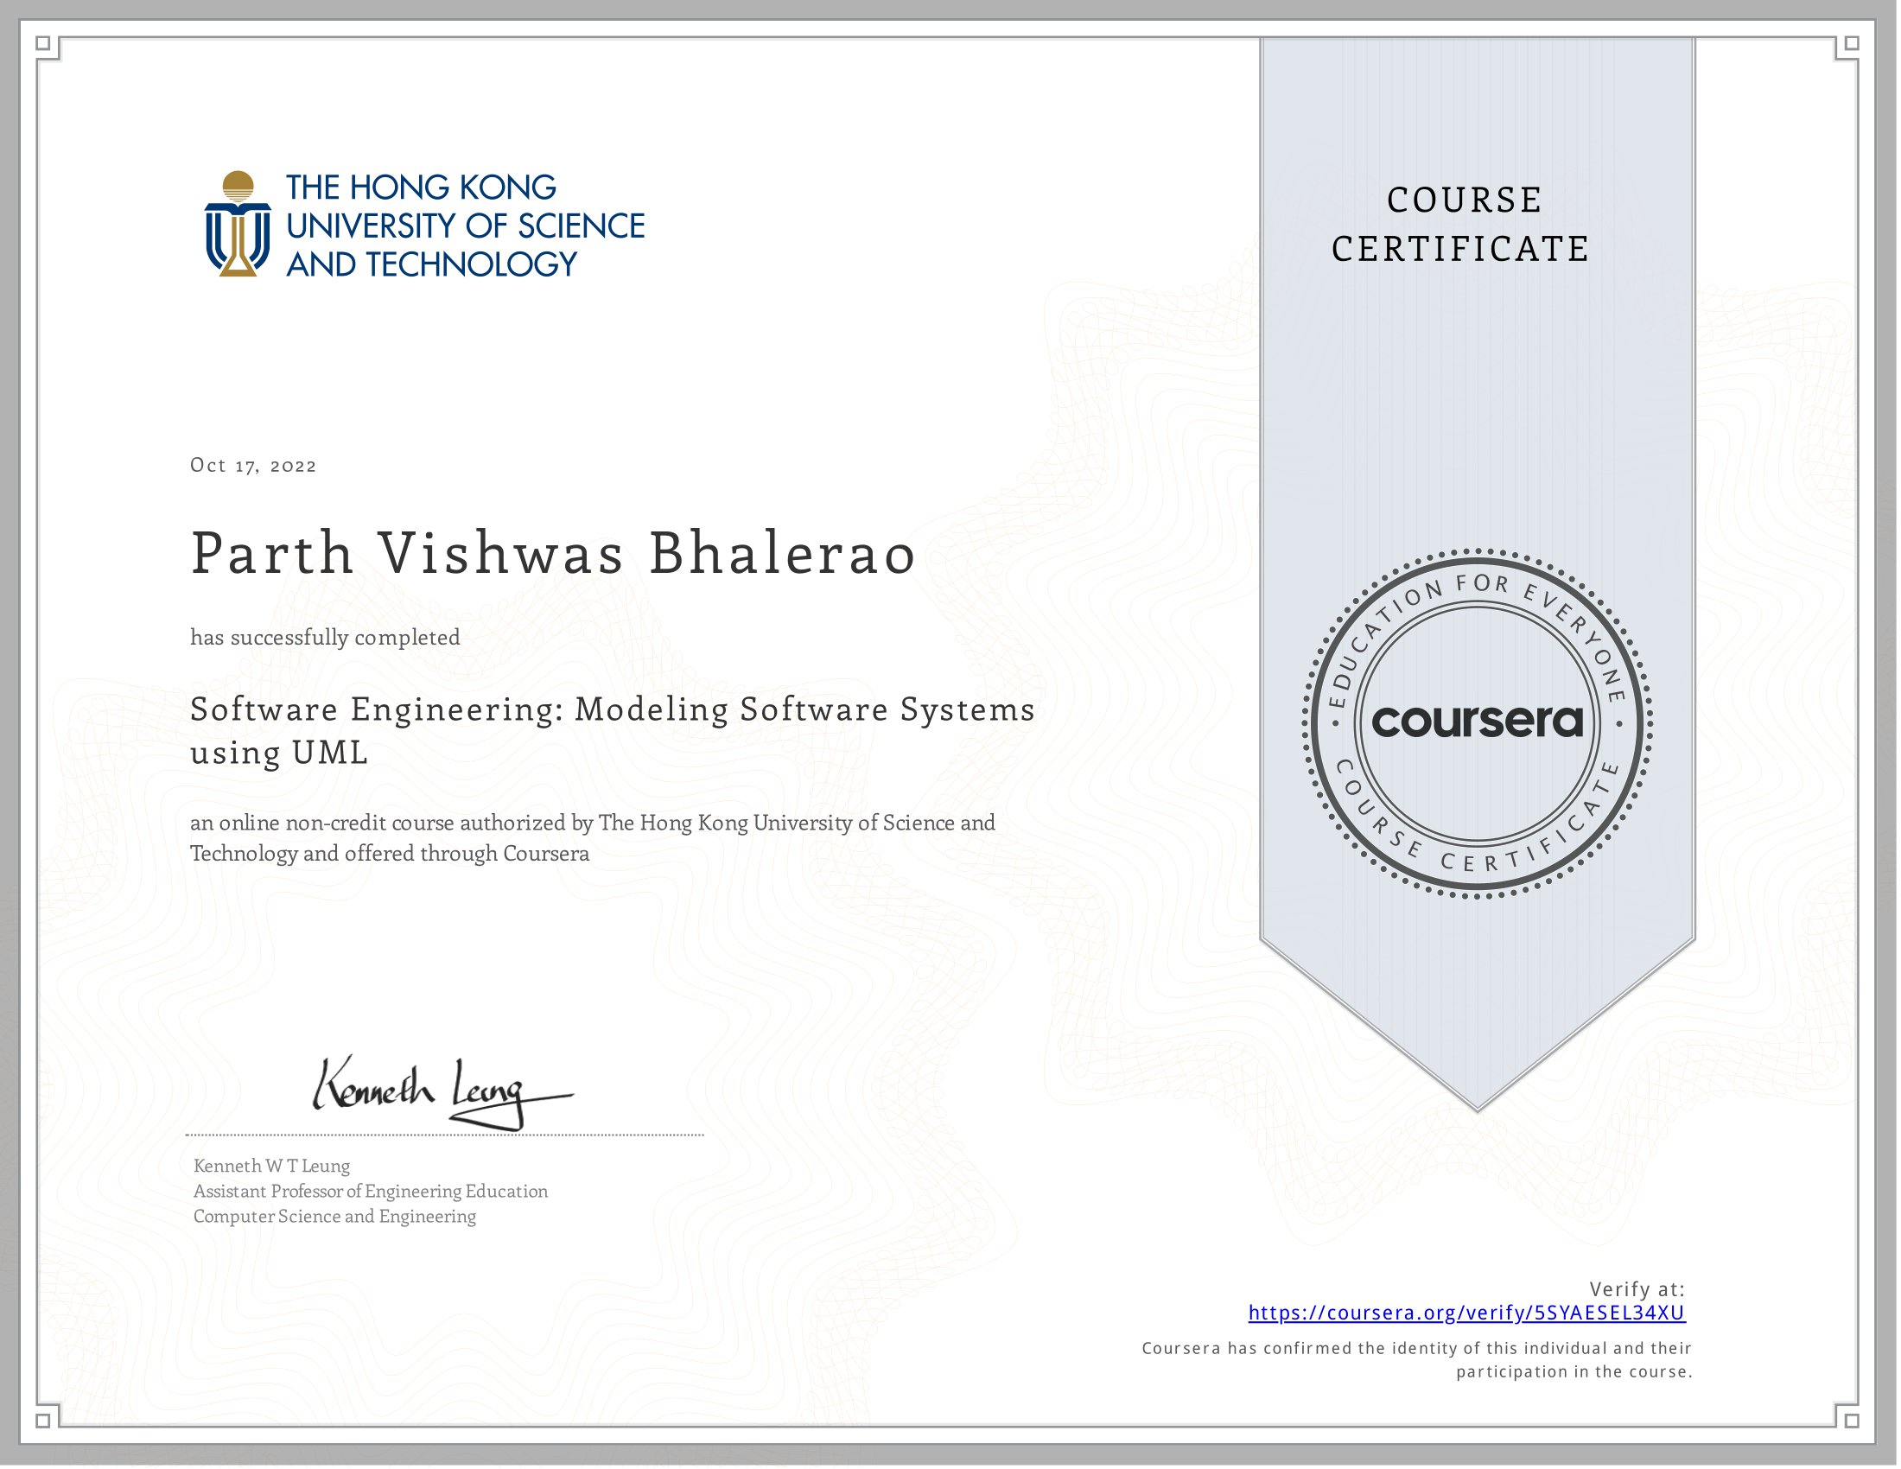This screenshot has height=1469, width=1901.
Task: Click the HKUST university crest logo
Action: 237,225
